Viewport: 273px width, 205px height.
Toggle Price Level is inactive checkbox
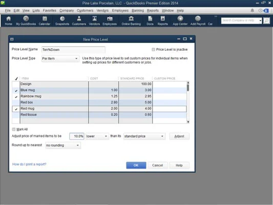(x=153, y=50)
